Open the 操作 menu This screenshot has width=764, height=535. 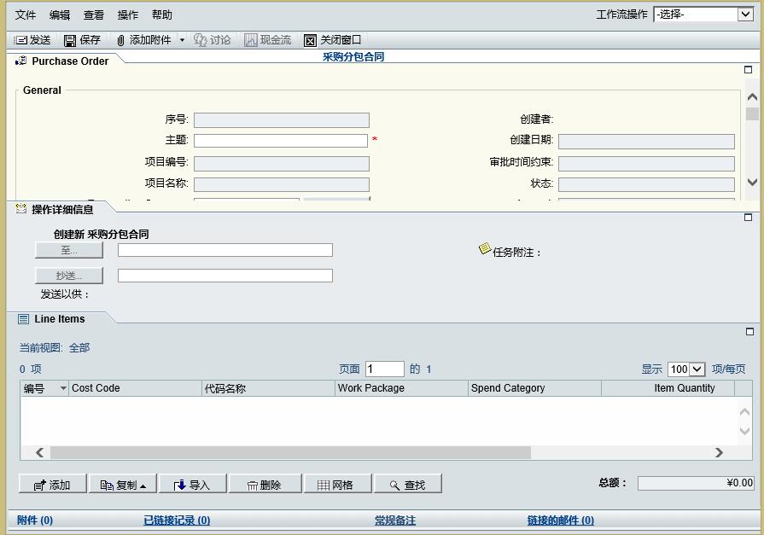[x=128, y=15]
